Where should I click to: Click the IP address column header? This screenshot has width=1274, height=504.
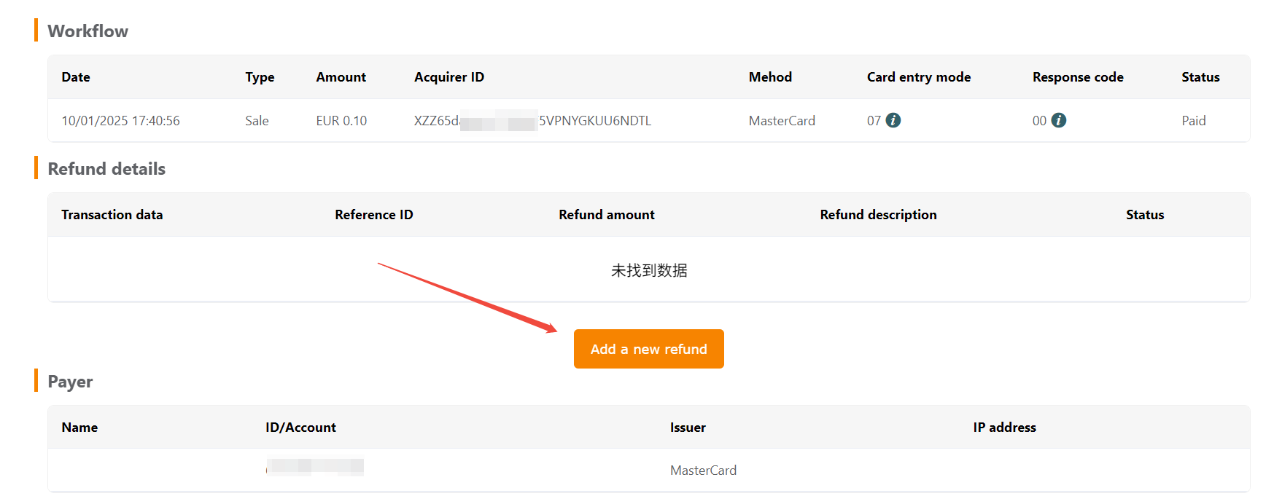coord(1004,428)
